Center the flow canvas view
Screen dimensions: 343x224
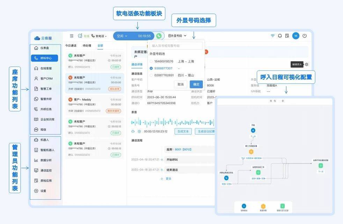tap(283, 101)
